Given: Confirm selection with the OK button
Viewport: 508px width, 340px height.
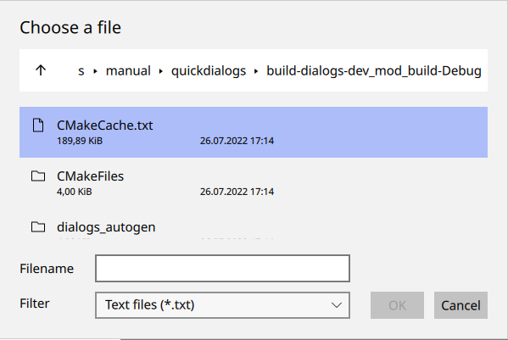Looking at the screenshot, I should (397, 305).
